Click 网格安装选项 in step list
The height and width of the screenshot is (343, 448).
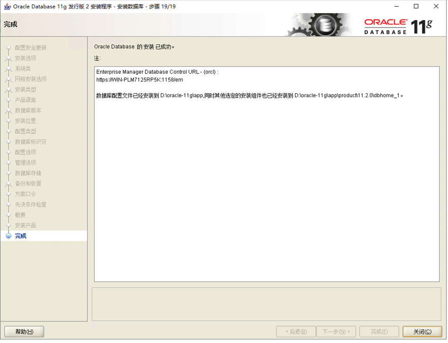[31, 79]
